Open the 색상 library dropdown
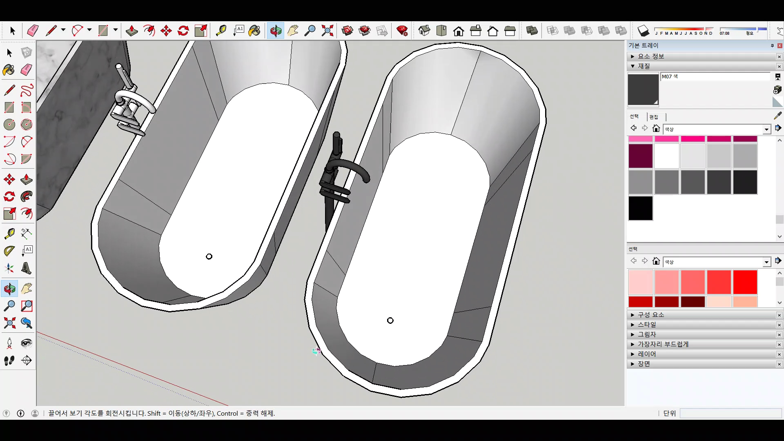Screen dimensions: 784x441 click(x=766, y=129)
